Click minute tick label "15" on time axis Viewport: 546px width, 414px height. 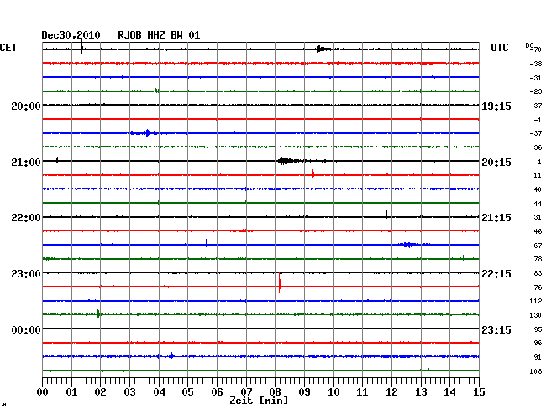click(x=479, y=392)
